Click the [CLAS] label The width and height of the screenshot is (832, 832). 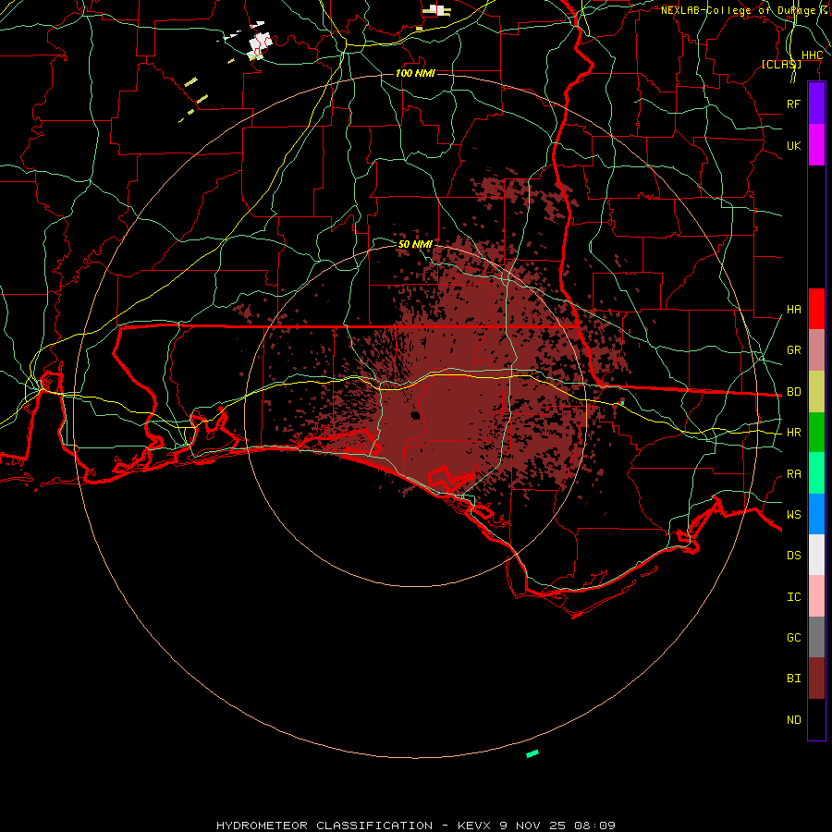pyautogui.click(x=781, y=64)
